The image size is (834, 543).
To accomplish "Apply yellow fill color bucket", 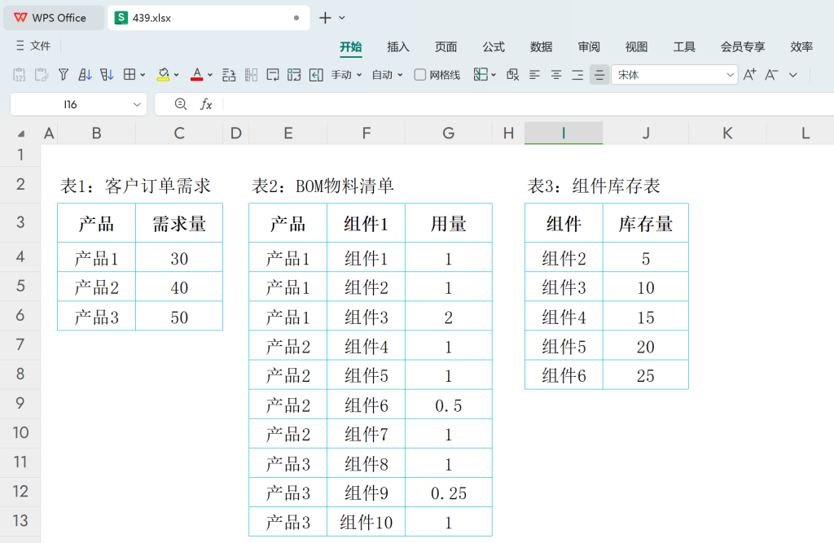I will pyautogui.click(x=163, y=75).
